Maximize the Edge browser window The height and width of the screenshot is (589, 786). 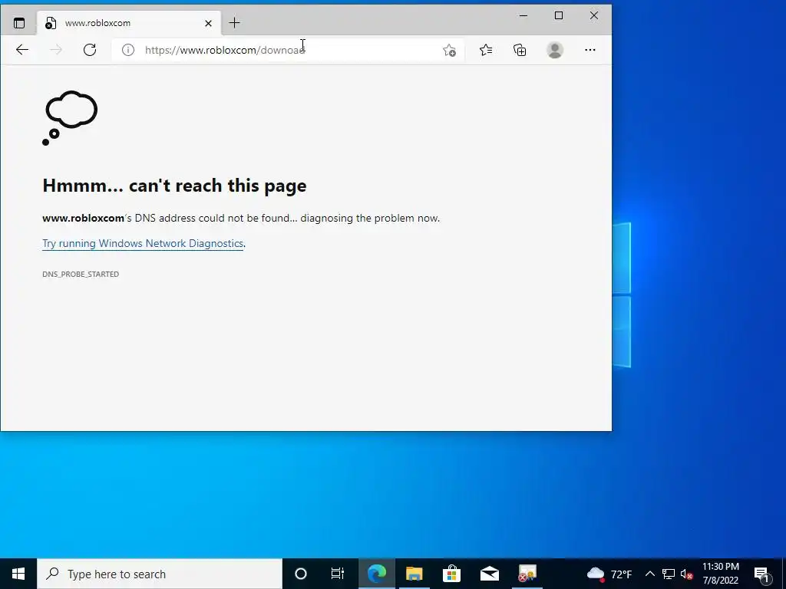coord(559,15)
